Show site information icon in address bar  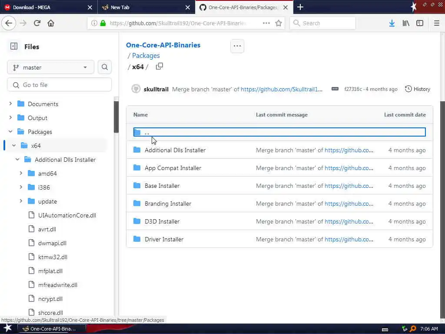[94, 23]
